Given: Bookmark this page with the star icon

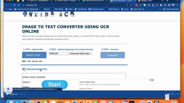Looking at the screenshot, I should click(131, 5).
